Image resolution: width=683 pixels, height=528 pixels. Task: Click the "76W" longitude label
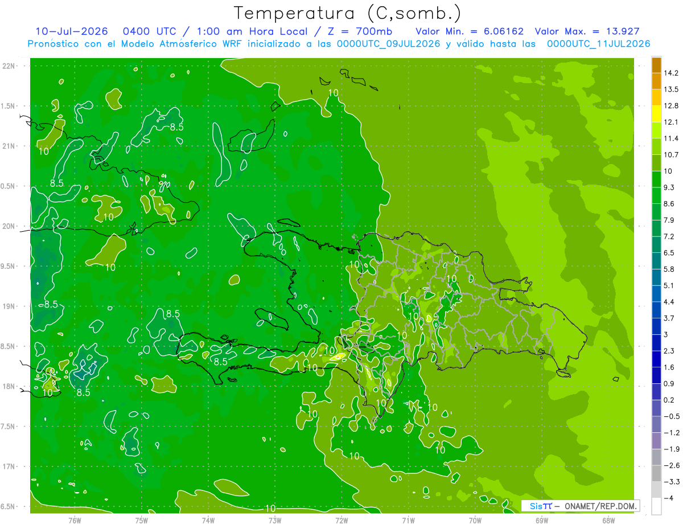(x=75, y=520)
